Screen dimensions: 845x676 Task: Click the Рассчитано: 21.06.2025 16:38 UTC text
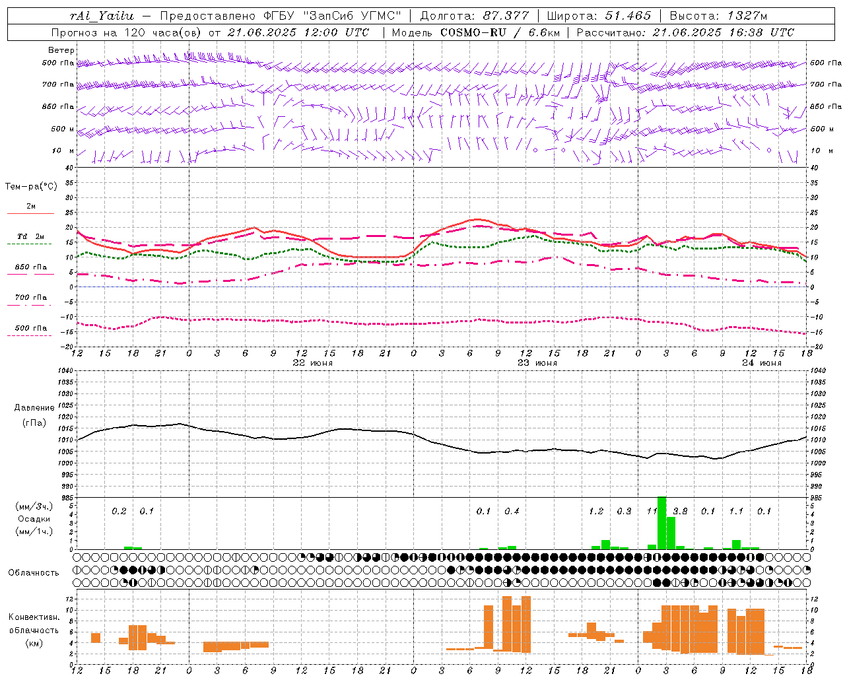click(685, 32)
